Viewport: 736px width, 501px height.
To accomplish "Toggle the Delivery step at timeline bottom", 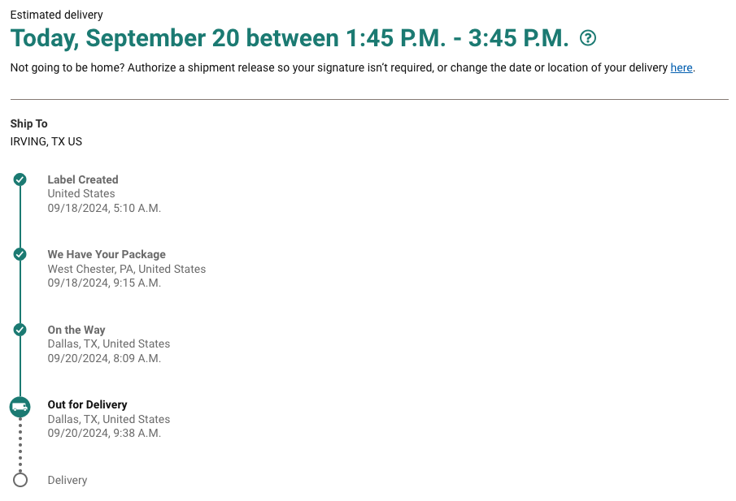I will point(68,480).
